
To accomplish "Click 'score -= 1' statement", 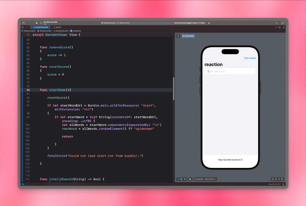I will pyautogui.click(x=56, y=55).
